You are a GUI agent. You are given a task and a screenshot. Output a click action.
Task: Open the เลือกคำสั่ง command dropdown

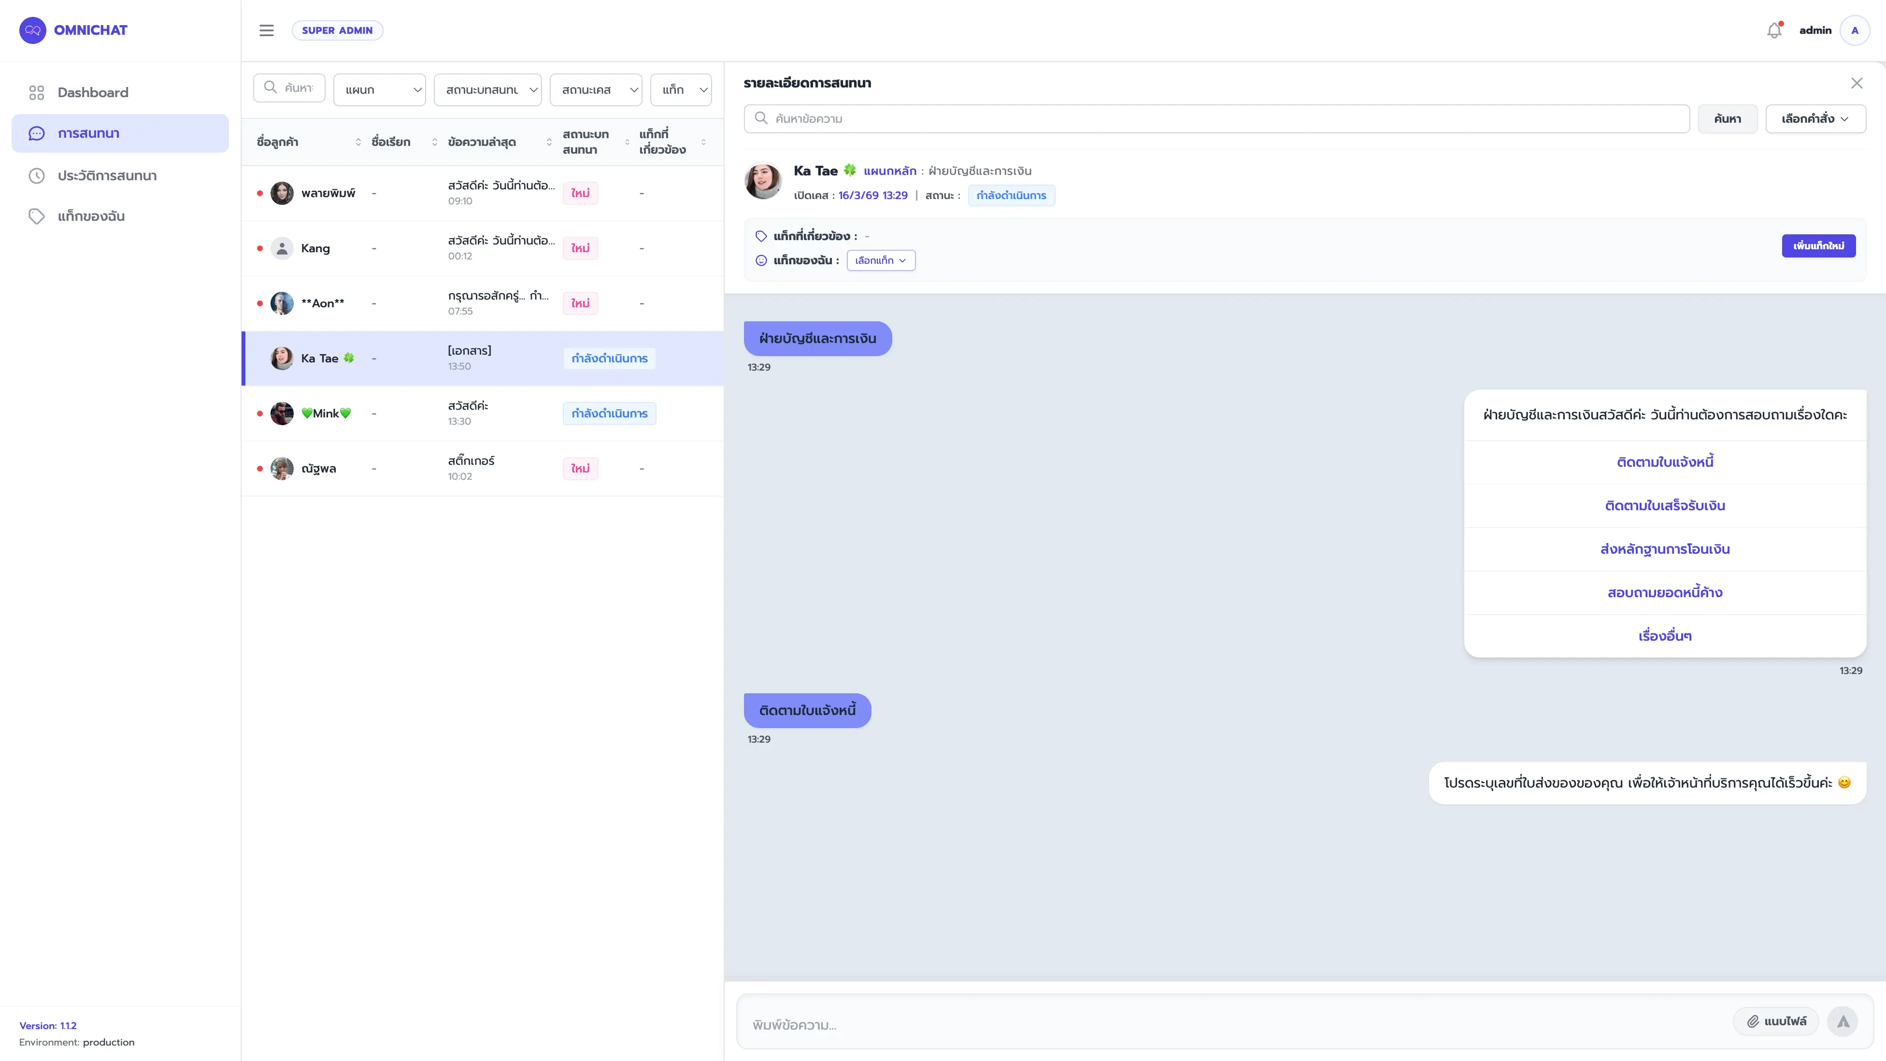point(1815,119)
